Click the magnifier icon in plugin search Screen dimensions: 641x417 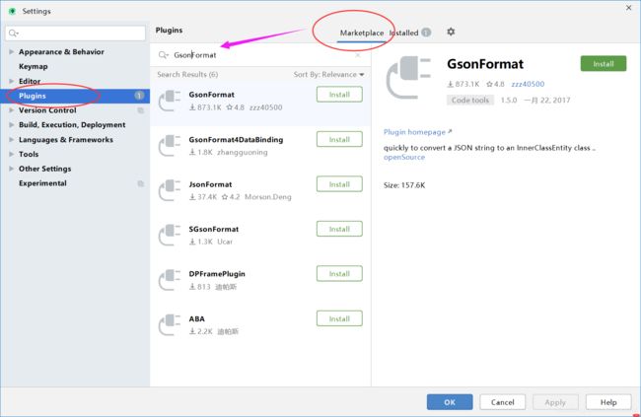(163, 55)
